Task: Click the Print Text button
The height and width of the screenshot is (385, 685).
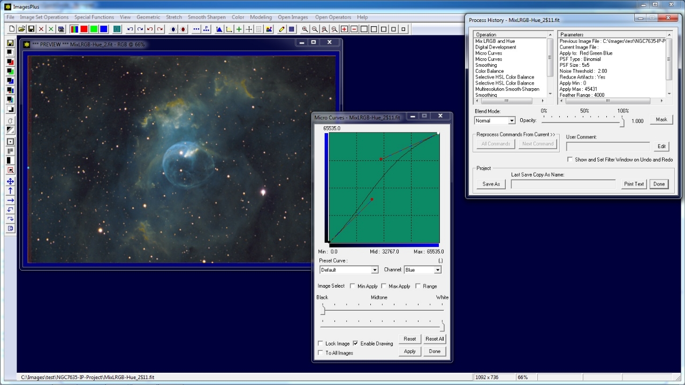Action: 634,184
